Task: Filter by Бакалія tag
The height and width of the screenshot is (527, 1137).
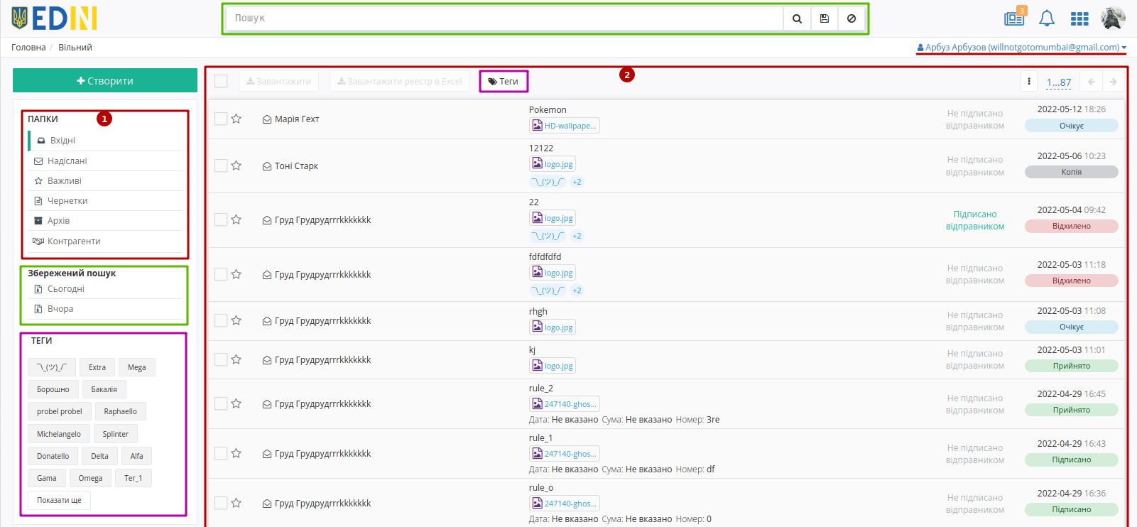Action: point(104,389)
